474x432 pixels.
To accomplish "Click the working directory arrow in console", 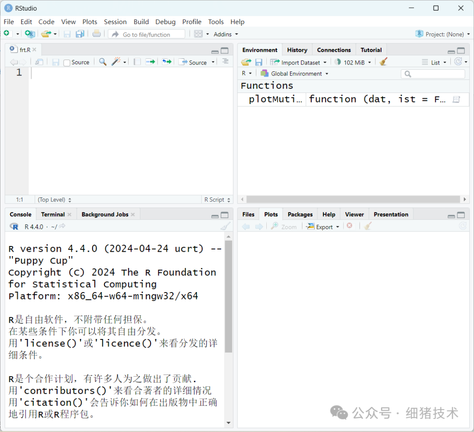I will pos(62,226).
